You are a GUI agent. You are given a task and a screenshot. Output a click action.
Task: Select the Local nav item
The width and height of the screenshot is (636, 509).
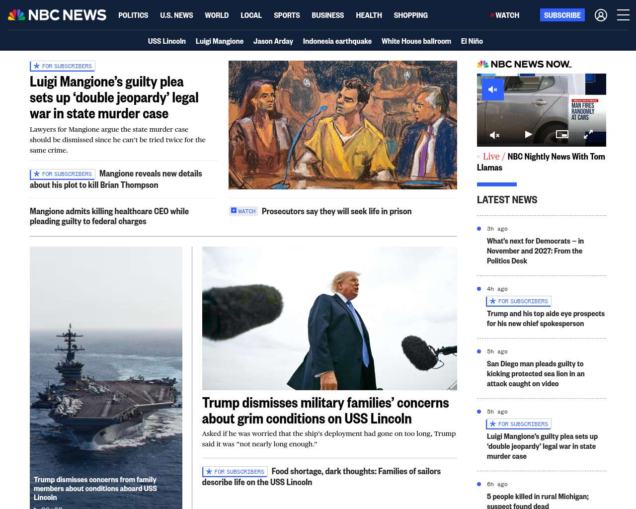[251, 15]
